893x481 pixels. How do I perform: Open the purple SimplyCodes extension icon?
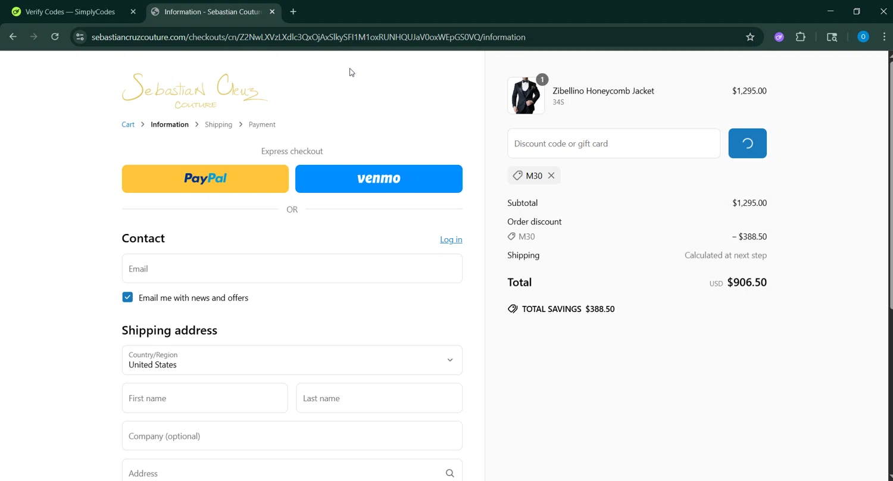coord(779,37)
